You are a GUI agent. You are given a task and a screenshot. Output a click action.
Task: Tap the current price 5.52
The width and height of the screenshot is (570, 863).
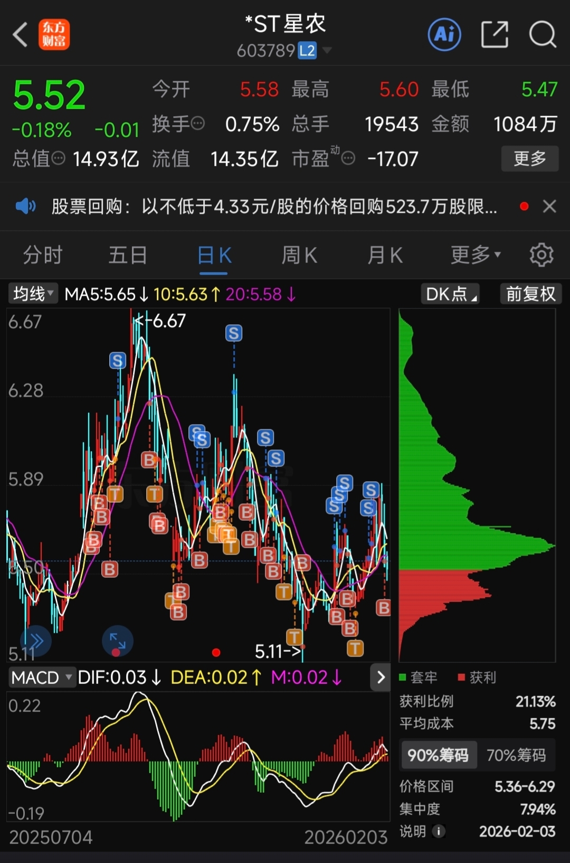click(49, 95)
